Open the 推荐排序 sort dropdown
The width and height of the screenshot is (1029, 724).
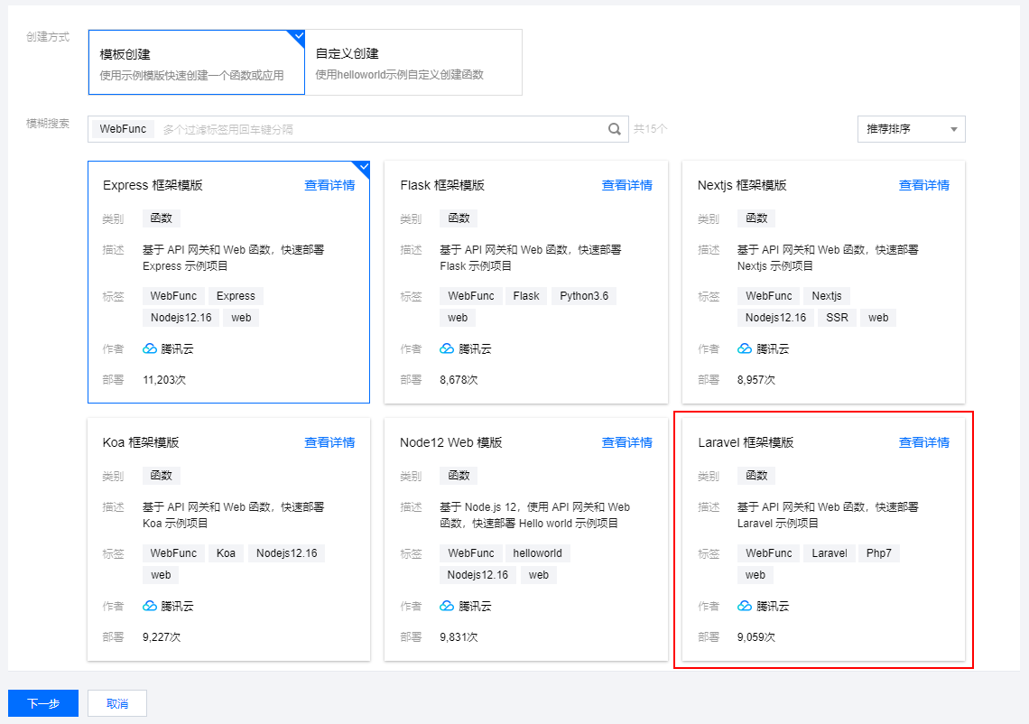tap(911, 129)
